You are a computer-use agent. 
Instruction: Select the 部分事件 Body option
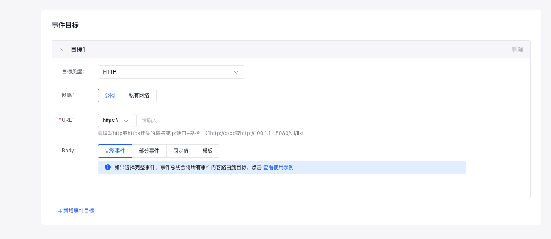[x=149, y=151]
